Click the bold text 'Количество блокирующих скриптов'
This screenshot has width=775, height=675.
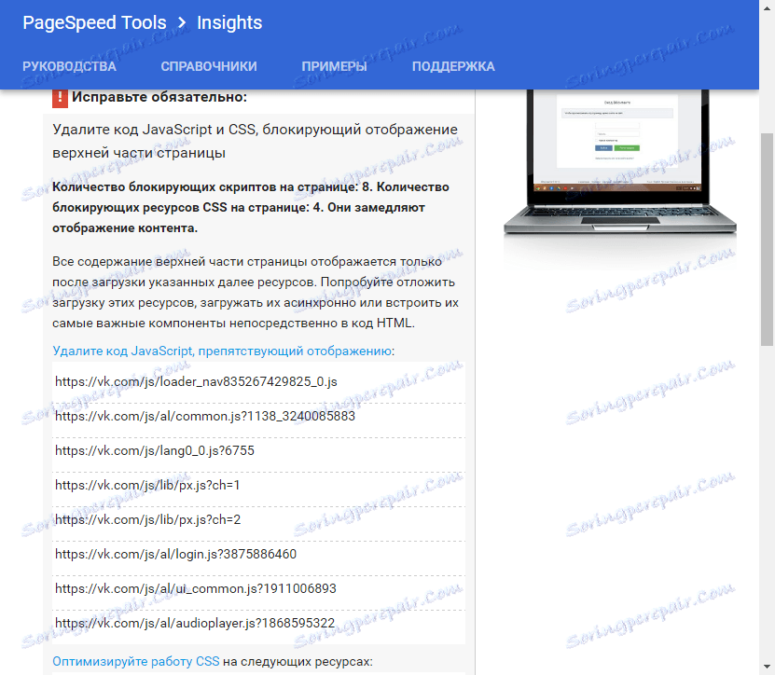coord(251,208)
